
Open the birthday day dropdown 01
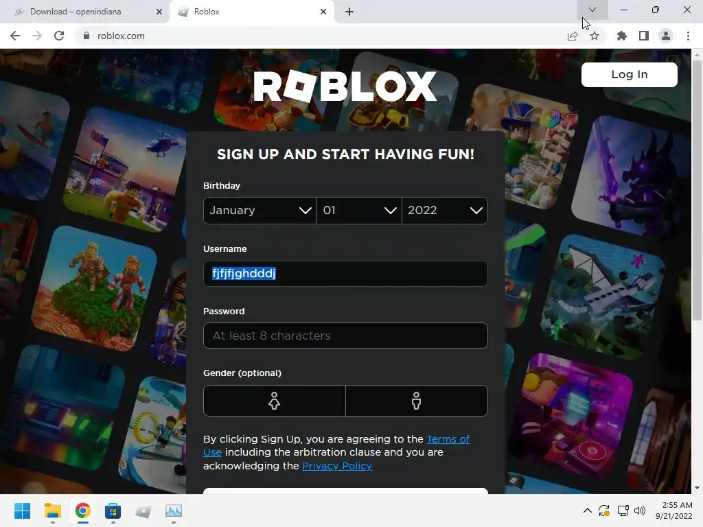point(359,211)
